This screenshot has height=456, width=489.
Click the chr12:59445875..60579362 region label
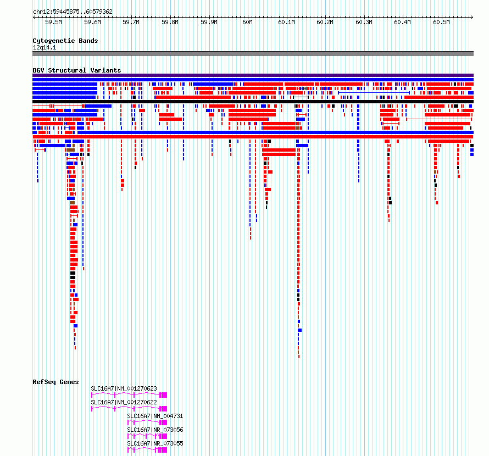pyautogui.click(x=73, y=12)
